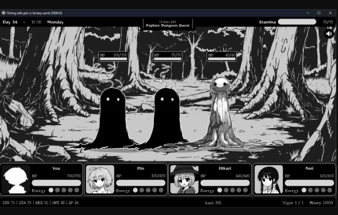The height and width of the screenshot is (215, 338).
Task: Click the Vigor 1 / 1 indicator
Action: click(x=293, y=203)
